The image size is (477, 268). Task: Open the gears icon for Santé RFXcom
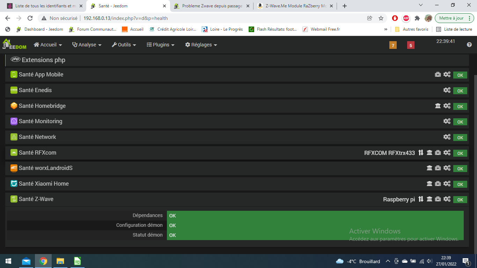pos(447,152)
